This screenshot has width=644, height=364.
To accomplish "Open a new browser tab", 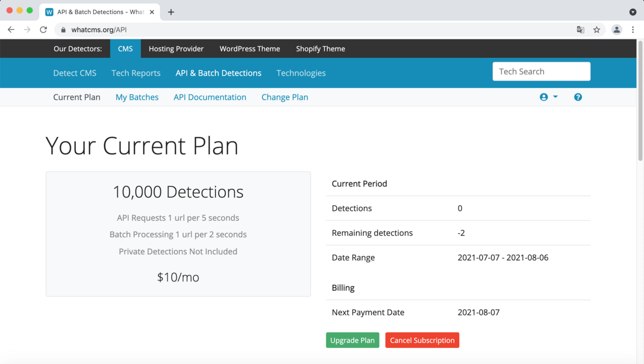I will click(171, 12).
